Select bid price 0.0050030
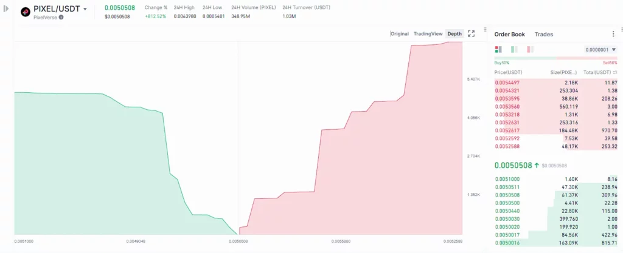 coord(507,219)
